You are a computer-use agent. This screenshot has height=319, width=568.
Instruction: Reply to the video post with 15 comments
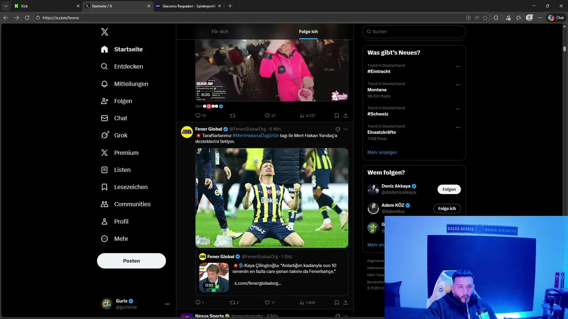201,116
